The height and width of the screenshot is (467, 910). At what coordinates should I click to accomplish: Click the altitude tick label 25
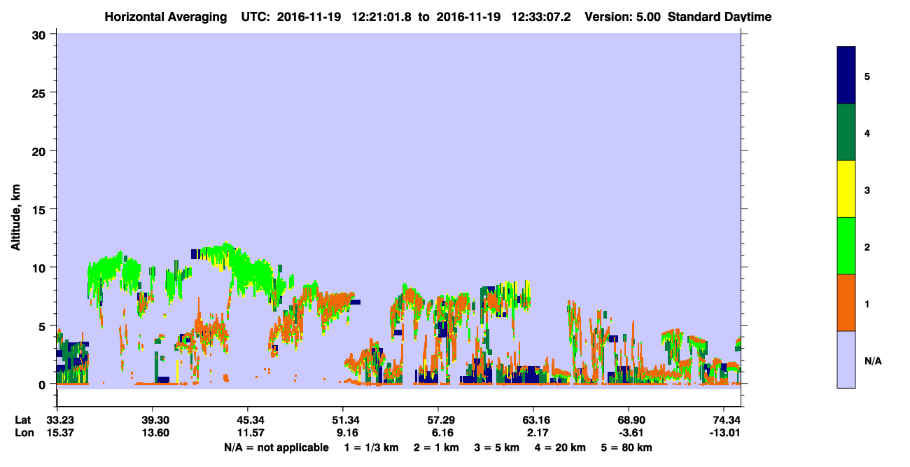41,92
